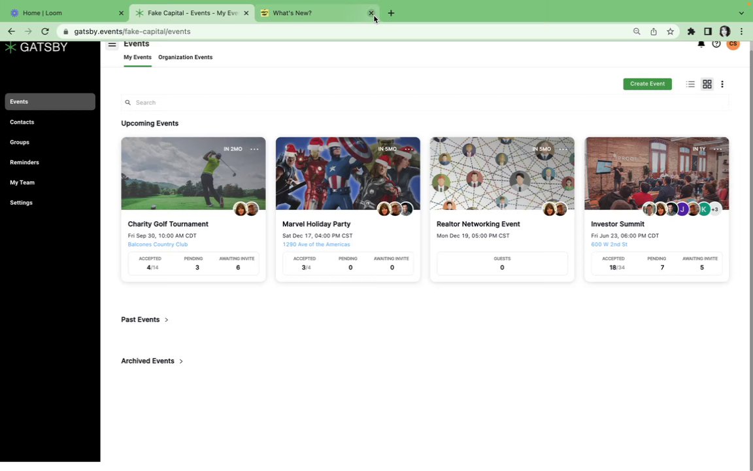This screenshot has height=471, width=753.
Task: Select the My Events tab
Action: coord(137,57)
